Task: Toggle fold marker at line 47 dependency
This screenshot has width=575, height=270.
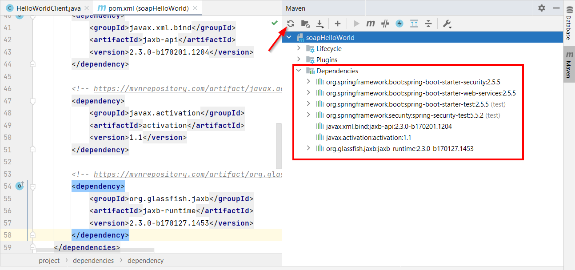Action: tap(32, 101)
